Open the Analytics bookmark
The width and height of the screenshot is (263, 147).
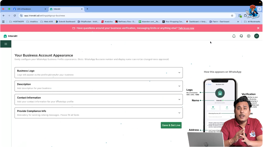click(107, 21)
